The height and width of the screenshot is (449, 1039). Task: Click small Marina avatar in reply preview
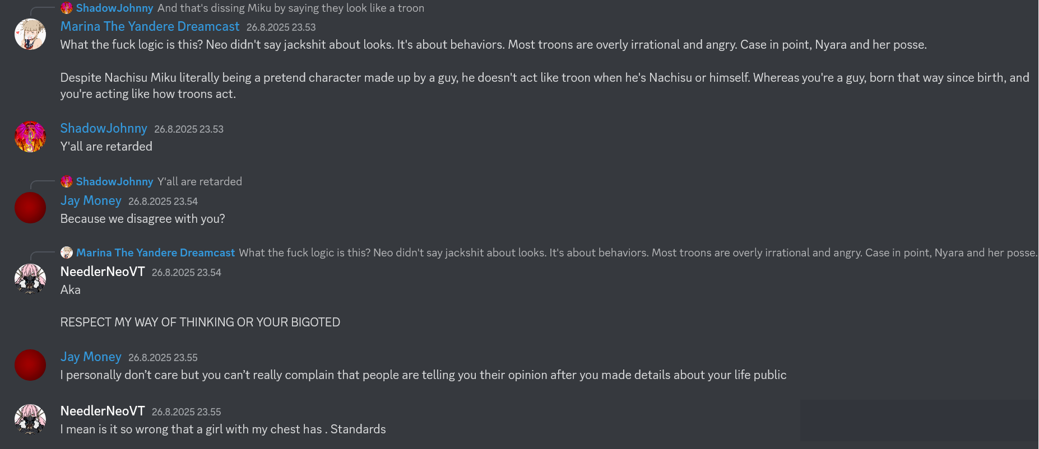tap(67, 252)
